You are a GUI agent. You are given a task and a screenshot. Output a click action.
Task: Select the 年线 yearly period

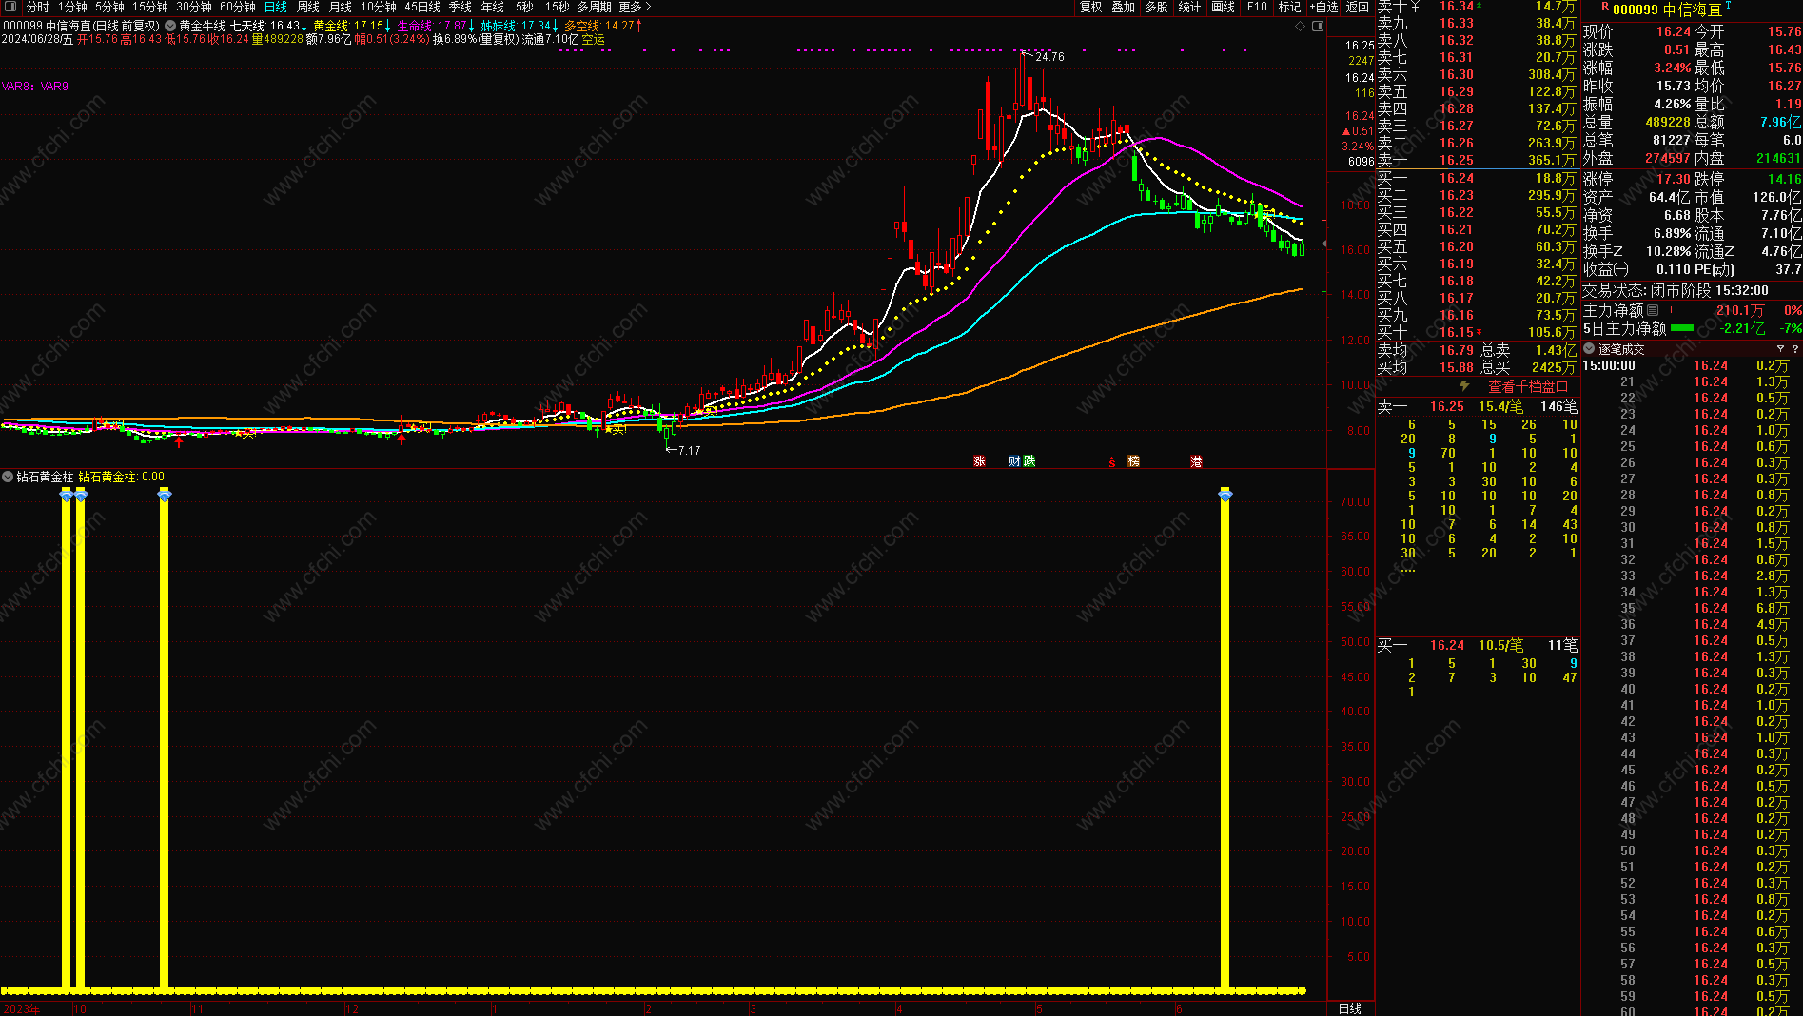(x=493, y=7)
